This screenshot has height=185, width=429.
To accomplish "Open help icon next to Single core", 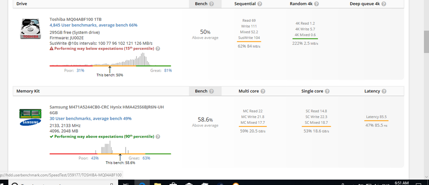I will point(327,91).
